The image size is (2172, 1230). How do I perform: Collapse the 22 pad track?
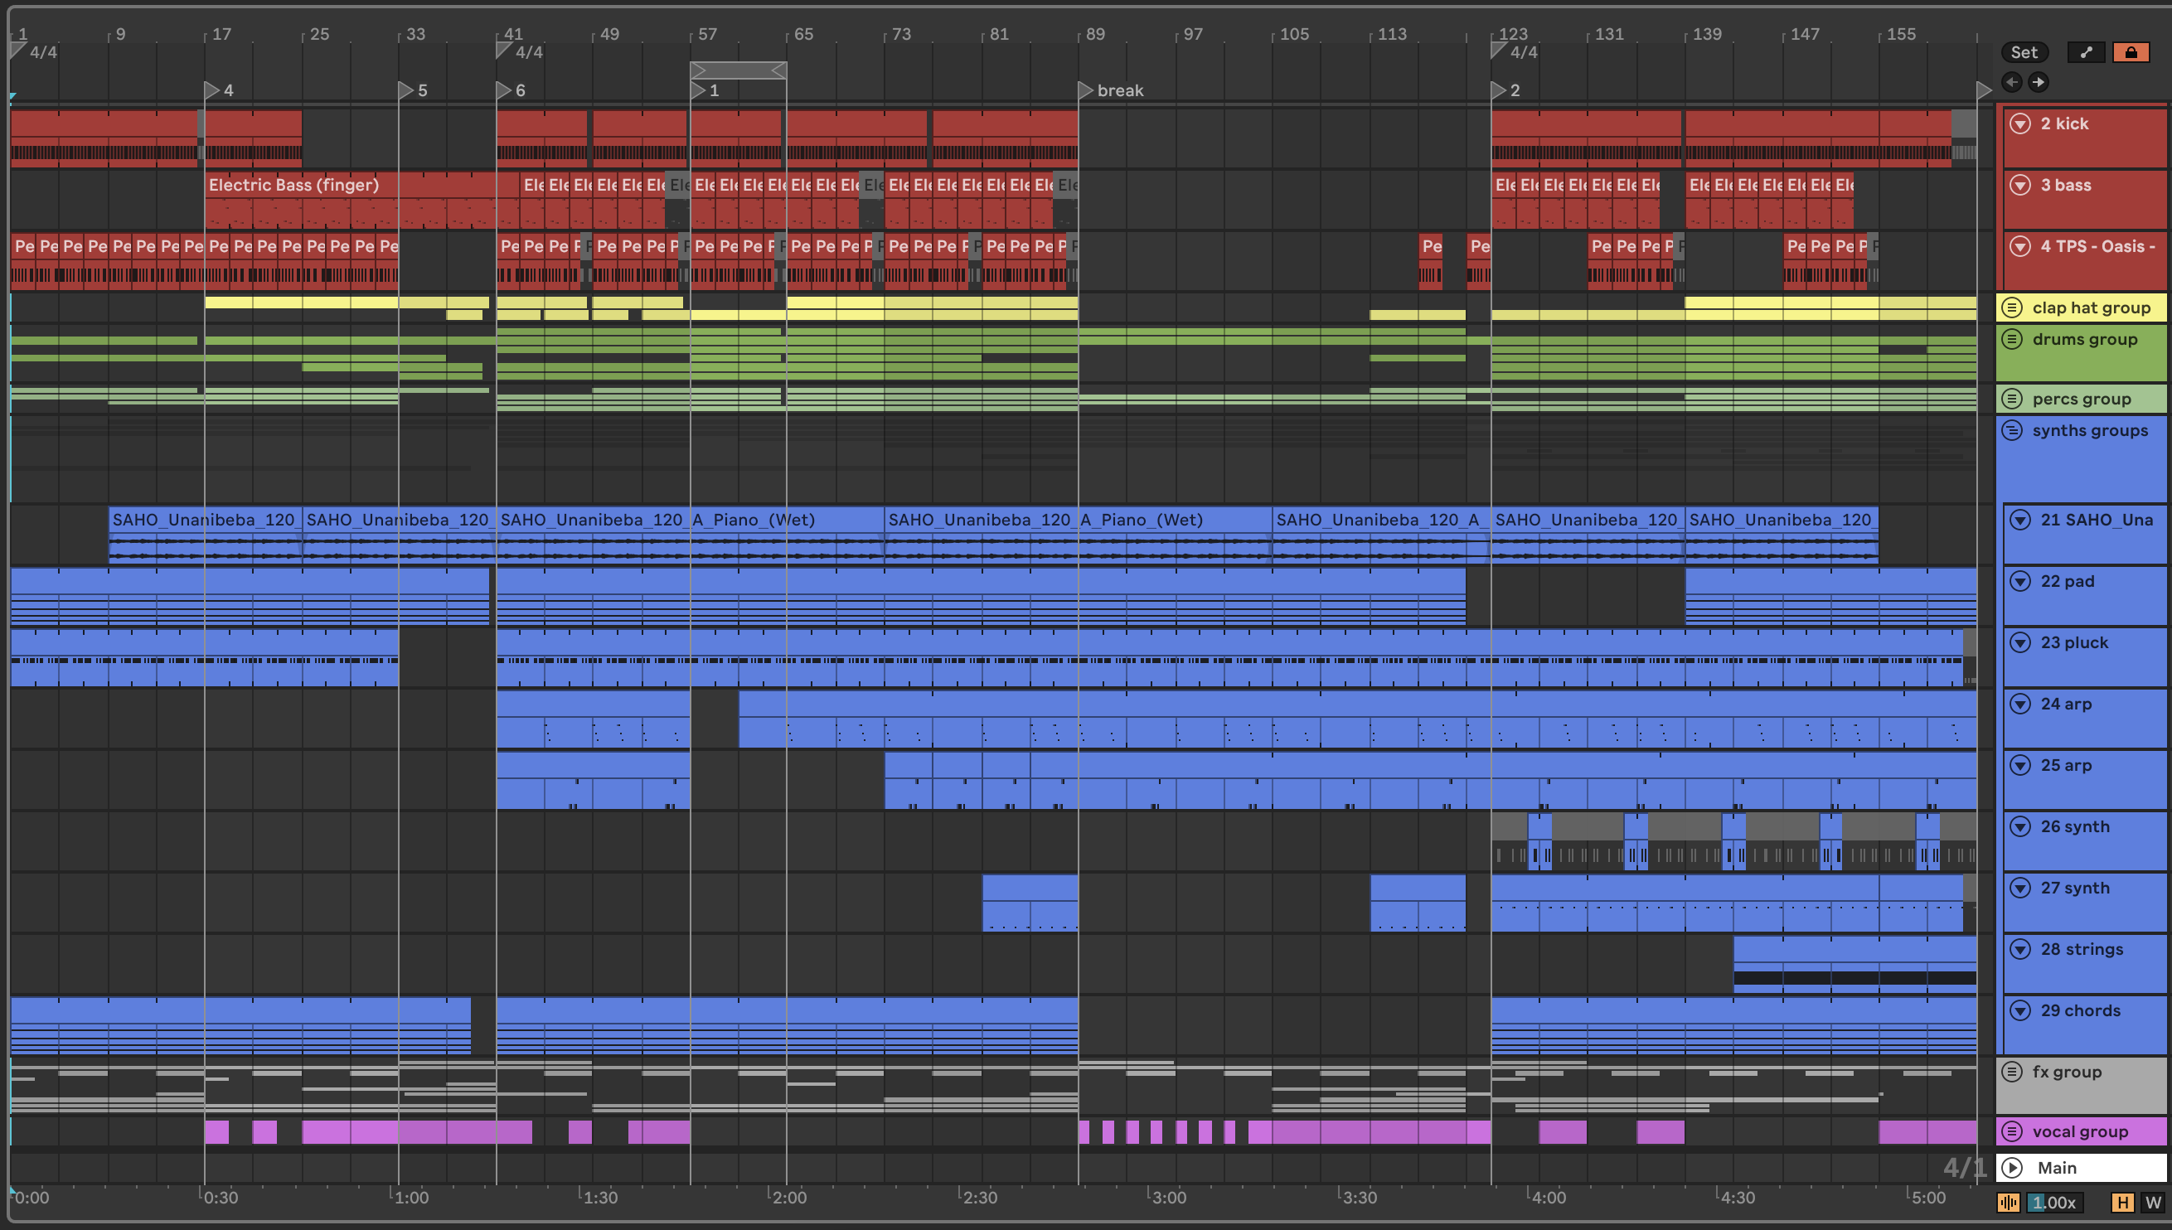point(2020,581)
